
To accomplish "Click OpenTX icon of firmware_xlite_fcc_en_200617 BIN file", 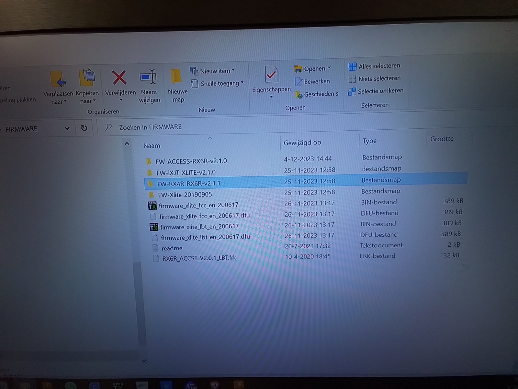I will [152, 206].
